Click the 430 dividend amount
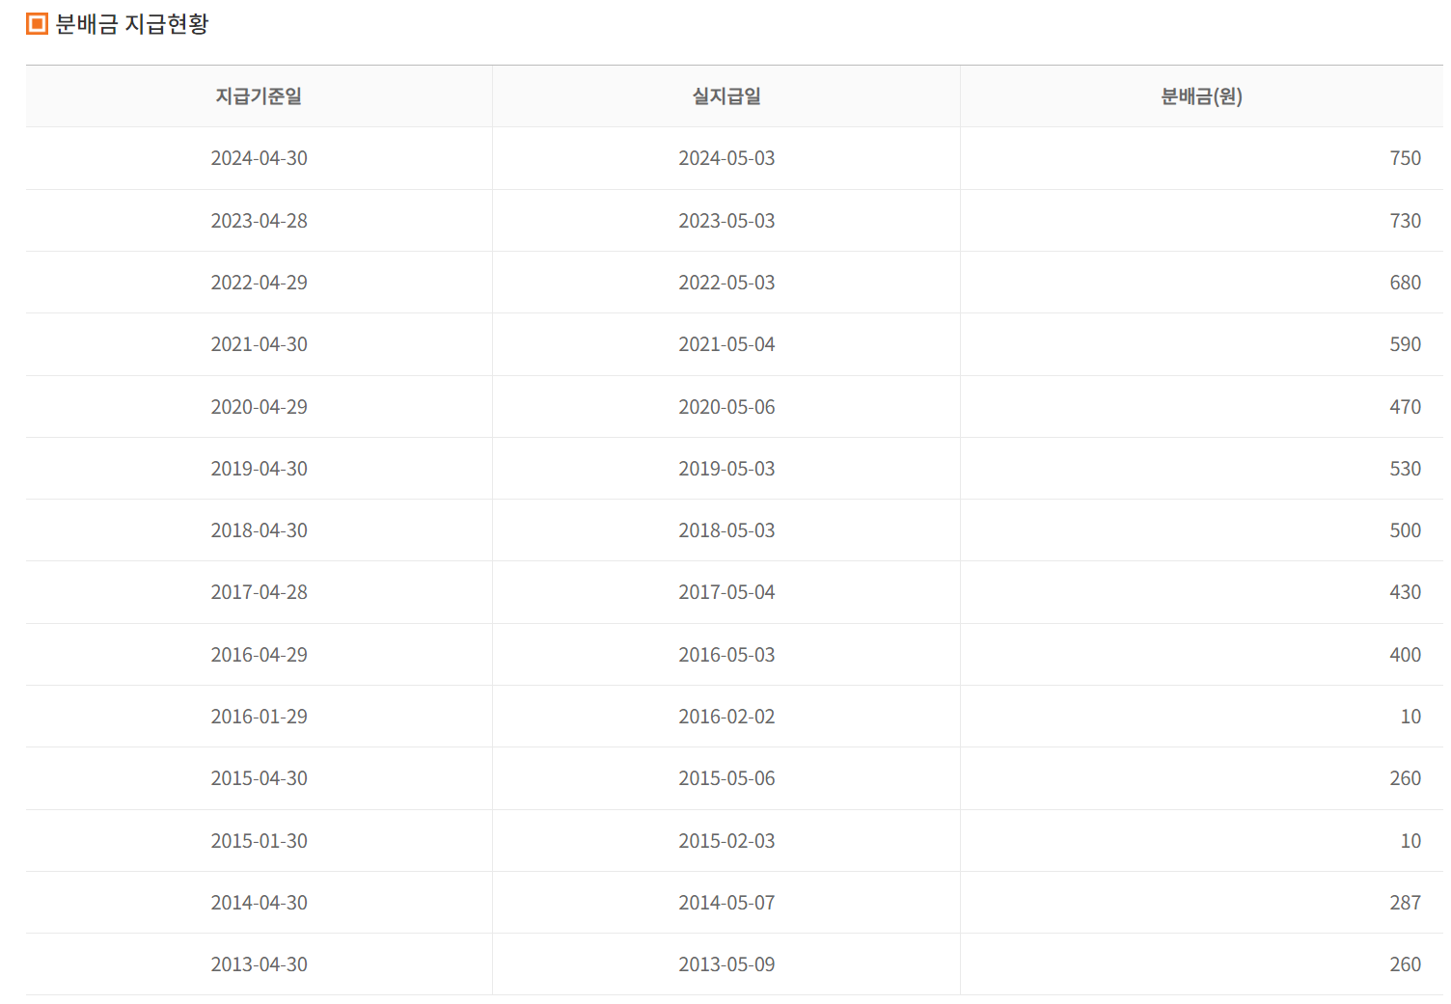The width and height of the screenshot is (1451, 1004). tap(1405, 592)
